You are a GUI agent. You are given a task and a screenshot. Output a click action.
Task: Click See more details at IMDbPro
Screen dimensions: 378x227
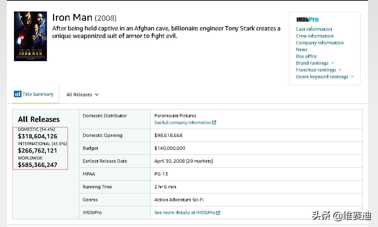tap(185, 213)
